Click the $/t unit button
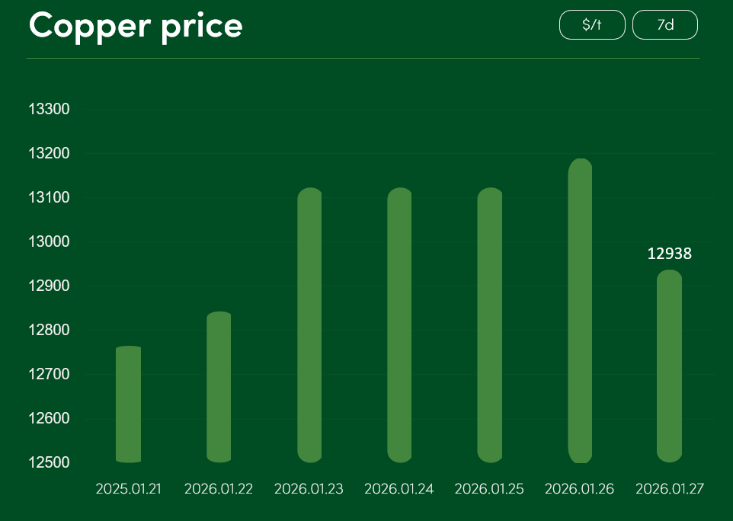Screen dimensions: 733x521 (592, 24)
